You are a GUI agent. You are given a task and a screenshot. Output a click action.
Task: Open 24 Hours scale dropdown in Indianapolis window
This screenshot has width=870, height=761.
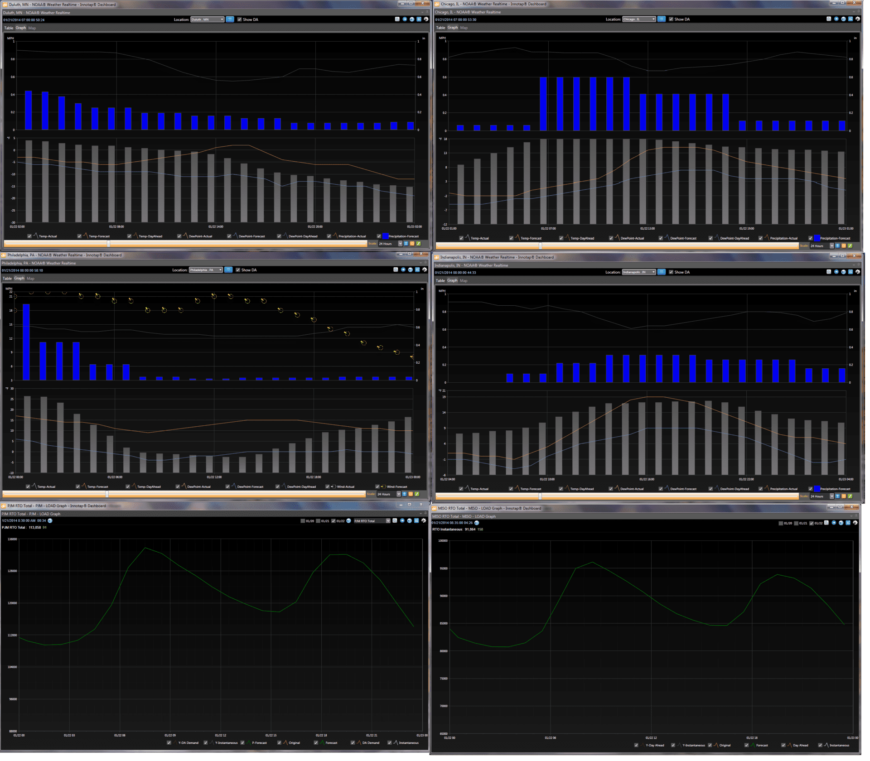tap(822, 496)
